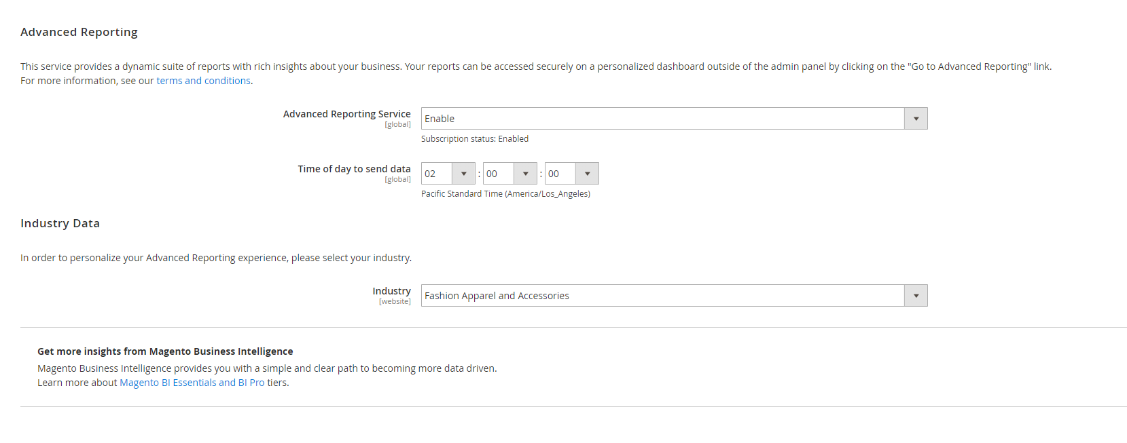This screenshot has width=1127, height=443.
Task: Open the Magento BI Essentials and BI Pro link
Action: 192,382
